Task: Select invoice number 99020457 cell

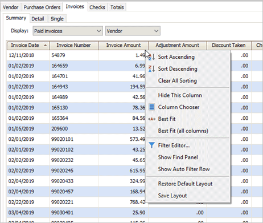Action: pyautogui.click(x=74, y=192)
